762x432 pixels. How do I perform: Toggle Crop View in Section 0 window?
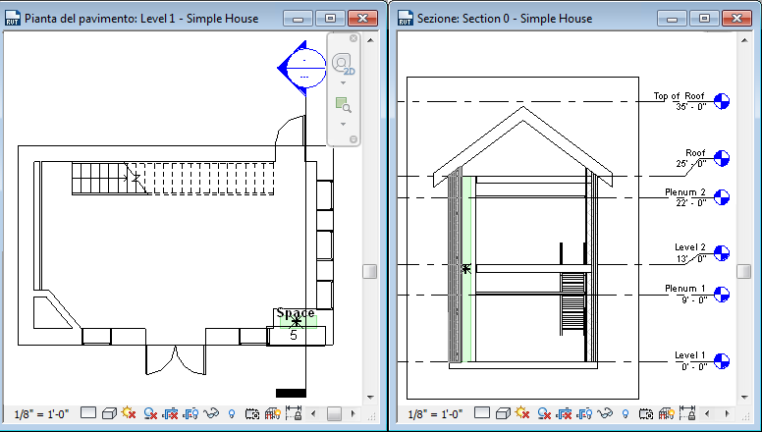pos(564,413)
